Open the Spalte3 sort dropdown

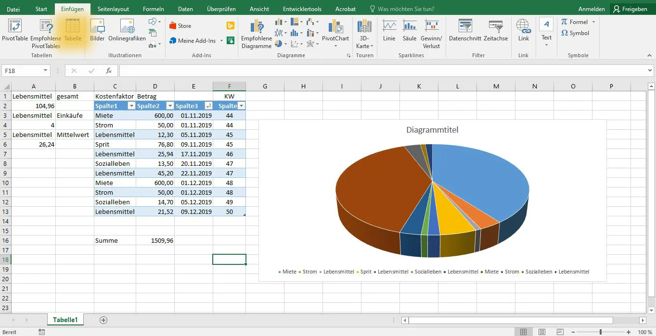pos(209,105)
